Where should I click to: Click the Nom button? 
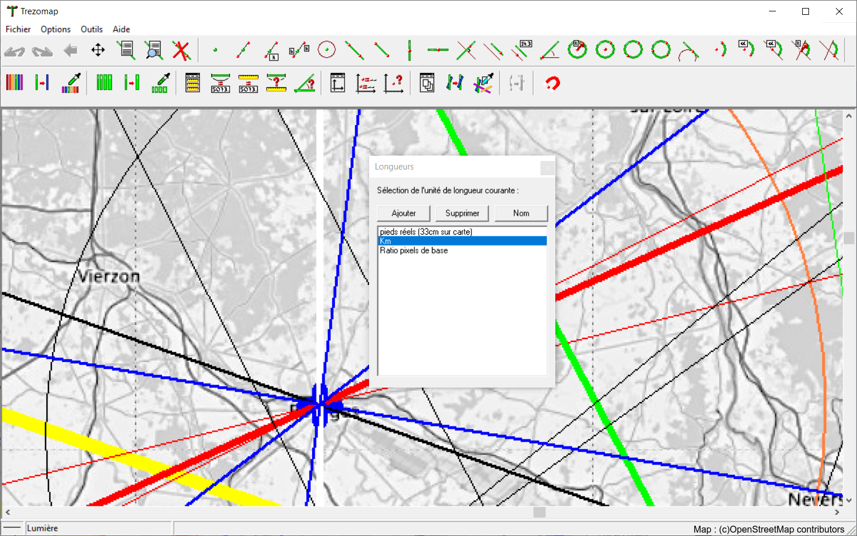pyautogui.click(x=521, y=213)
